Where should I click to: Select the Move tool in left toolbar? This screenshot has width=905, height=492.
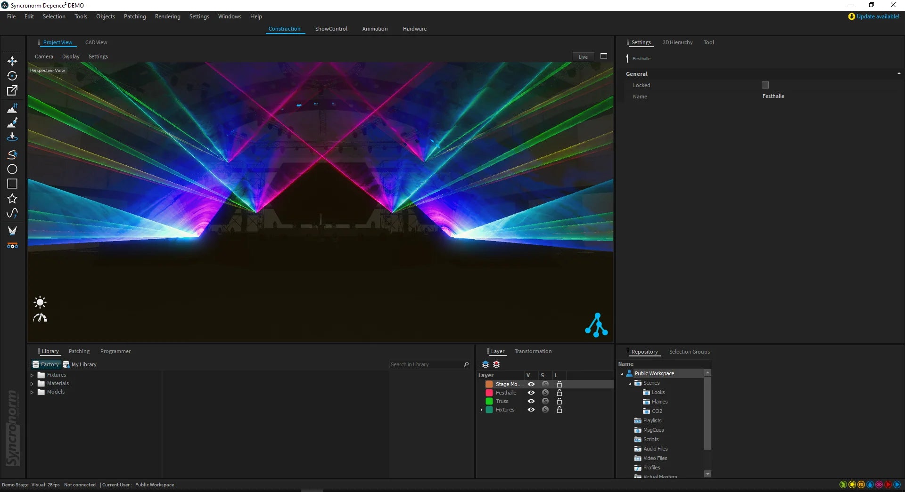pyautogui.click(x=12, y=61)
